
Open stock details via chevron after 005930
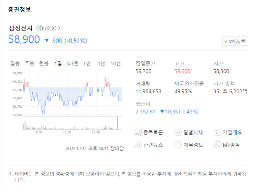[59, 28]
